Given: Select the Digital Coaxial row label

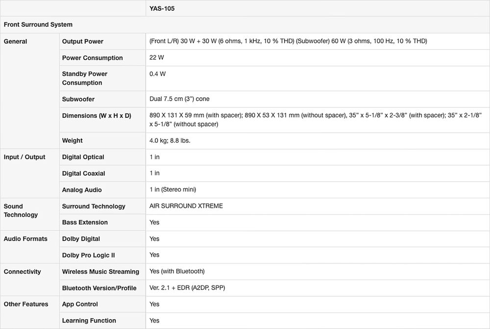Looking at the screenshot, I should pos(84,174).
